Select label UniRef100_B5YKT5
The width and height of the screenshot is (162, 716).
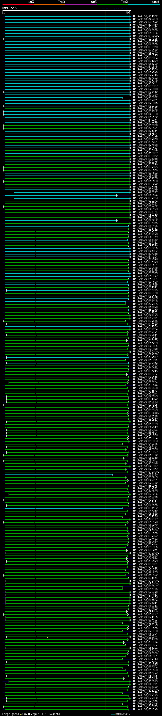click(x=145, y=290)
